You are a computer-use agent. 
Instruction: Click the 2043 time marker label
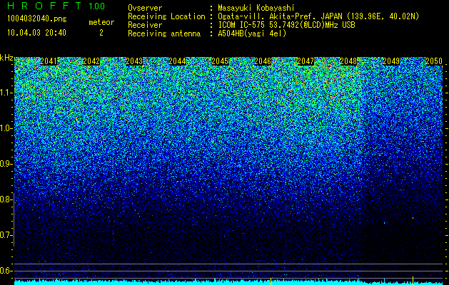134,61
